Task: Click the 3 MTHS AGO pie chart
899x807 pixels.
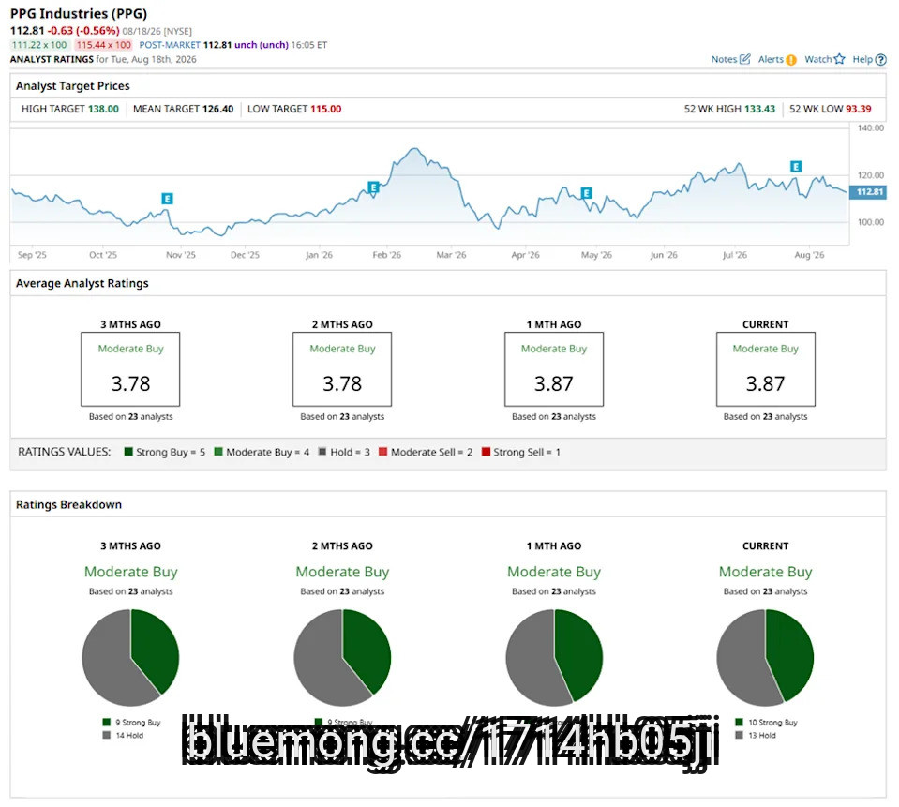Action: [x=130, y=657]
